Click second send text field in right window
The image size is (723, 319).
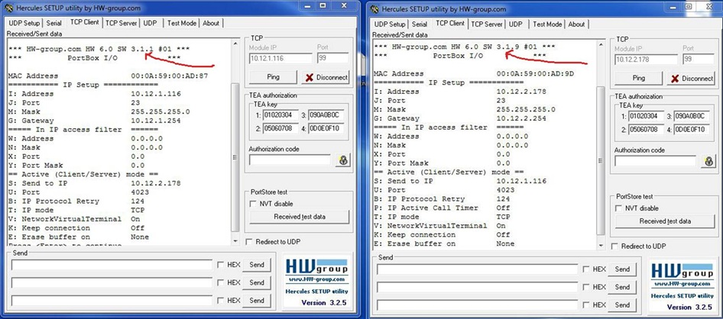(477, 288)
